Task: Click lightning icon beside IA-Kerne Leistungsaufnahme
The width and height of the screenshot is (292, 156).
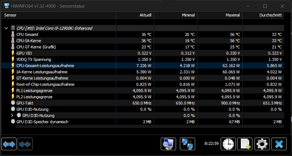Action: tap(13, 72)
